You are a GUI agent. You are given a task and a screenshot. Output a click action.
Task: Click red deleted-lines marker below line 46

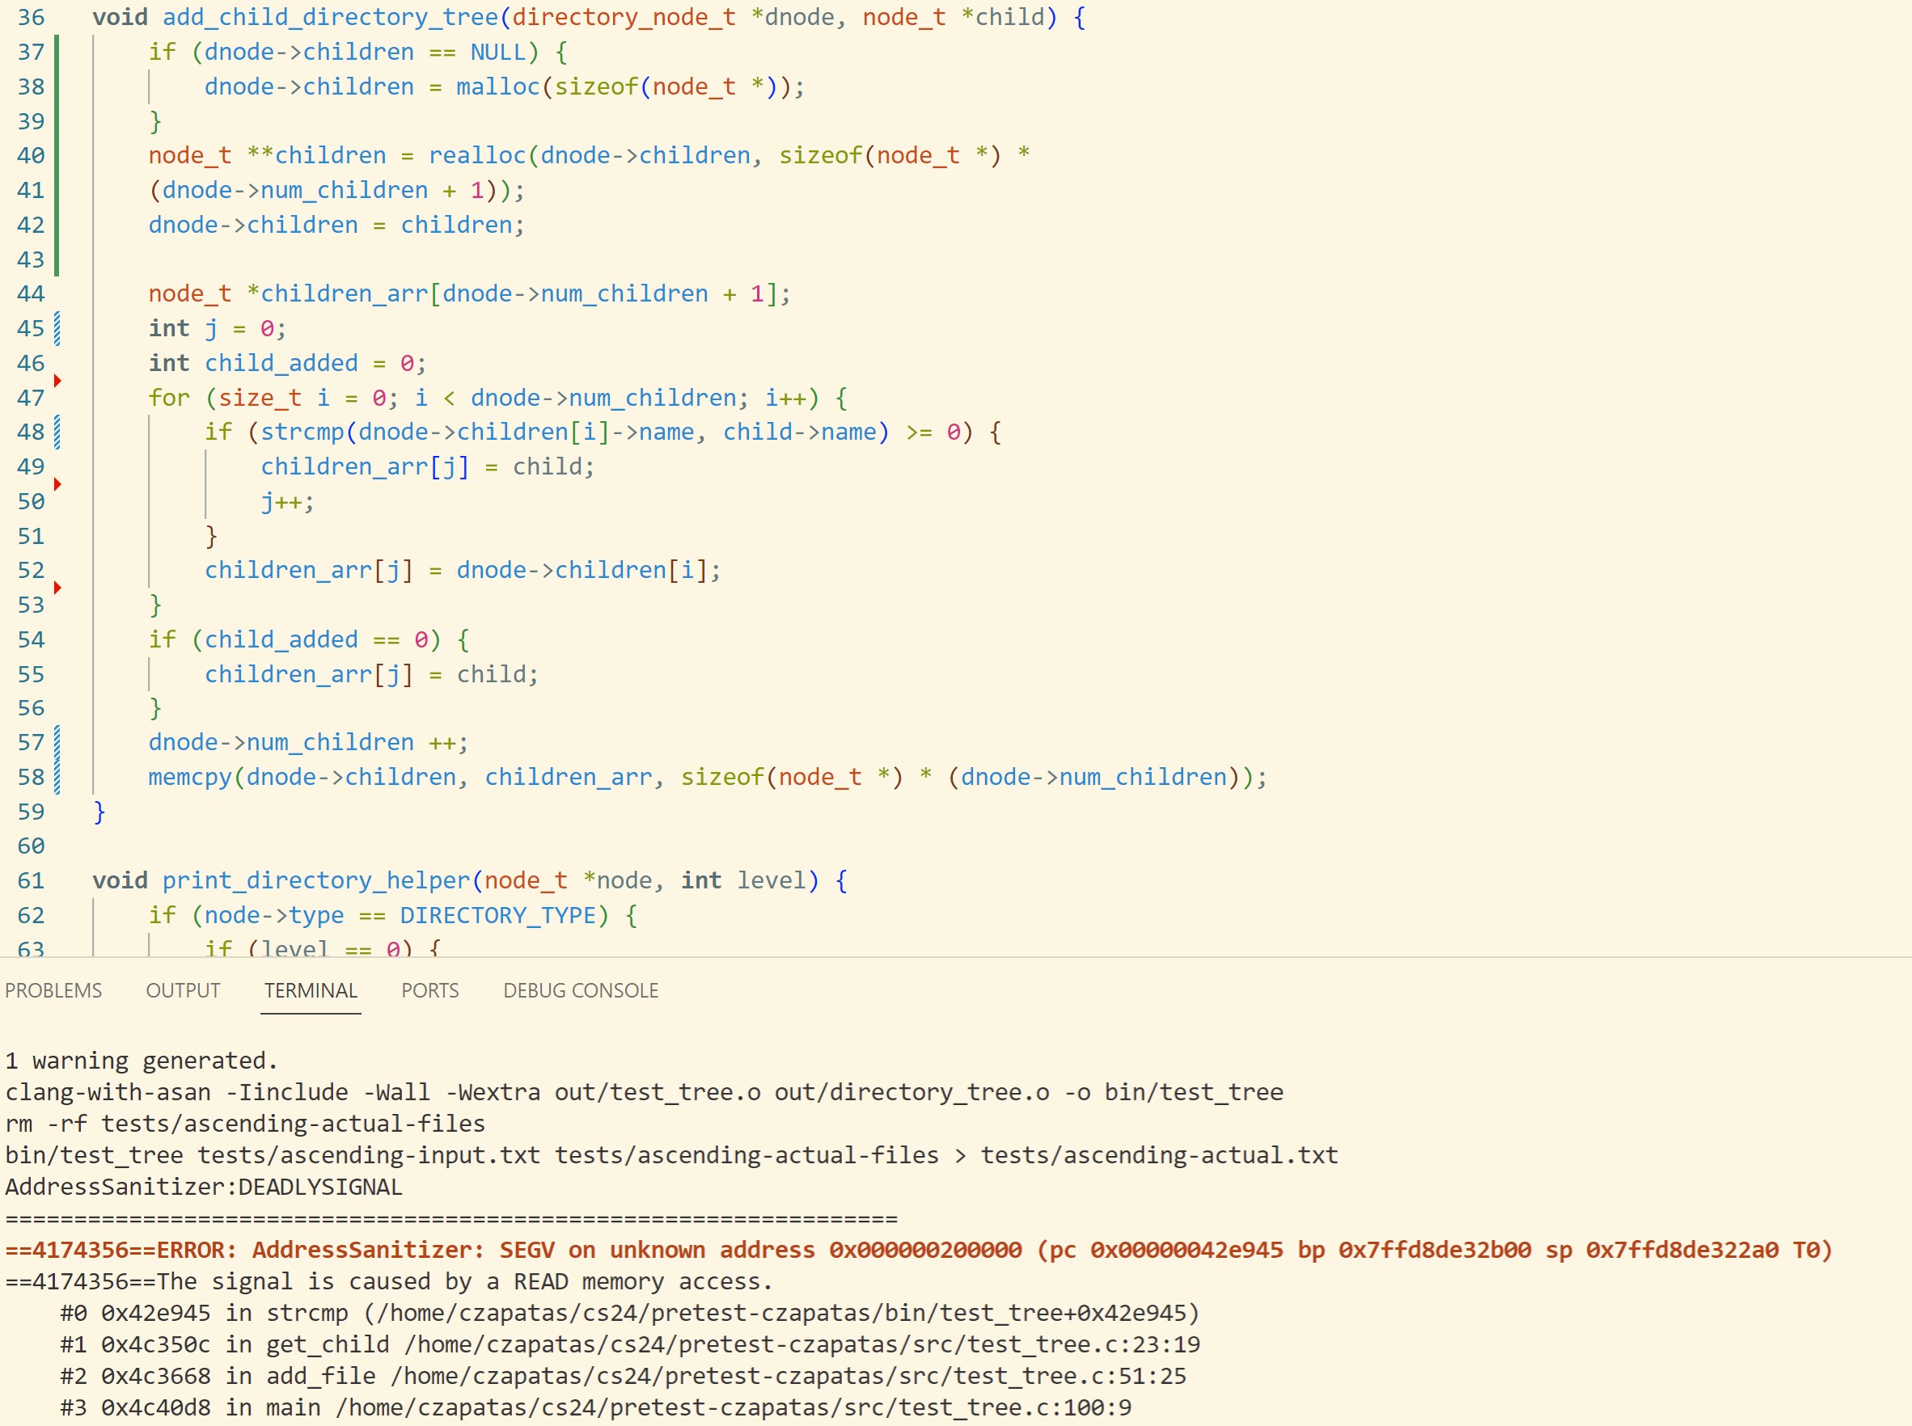[x=57, y=381]
